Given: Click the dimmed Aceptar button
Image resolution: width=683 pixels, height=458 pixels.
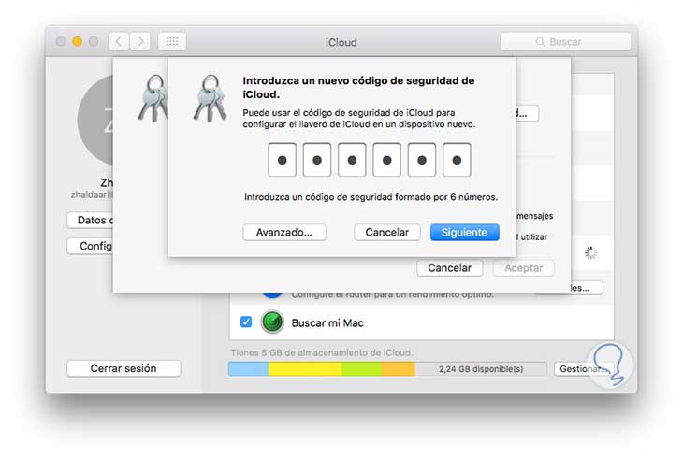Looking at the screenshot, I should coord(524,267).
